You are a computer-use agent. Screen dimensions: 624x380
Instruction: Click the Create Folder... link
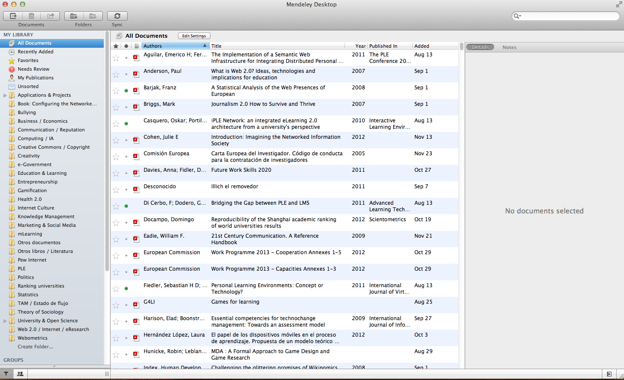coord(36,347)
